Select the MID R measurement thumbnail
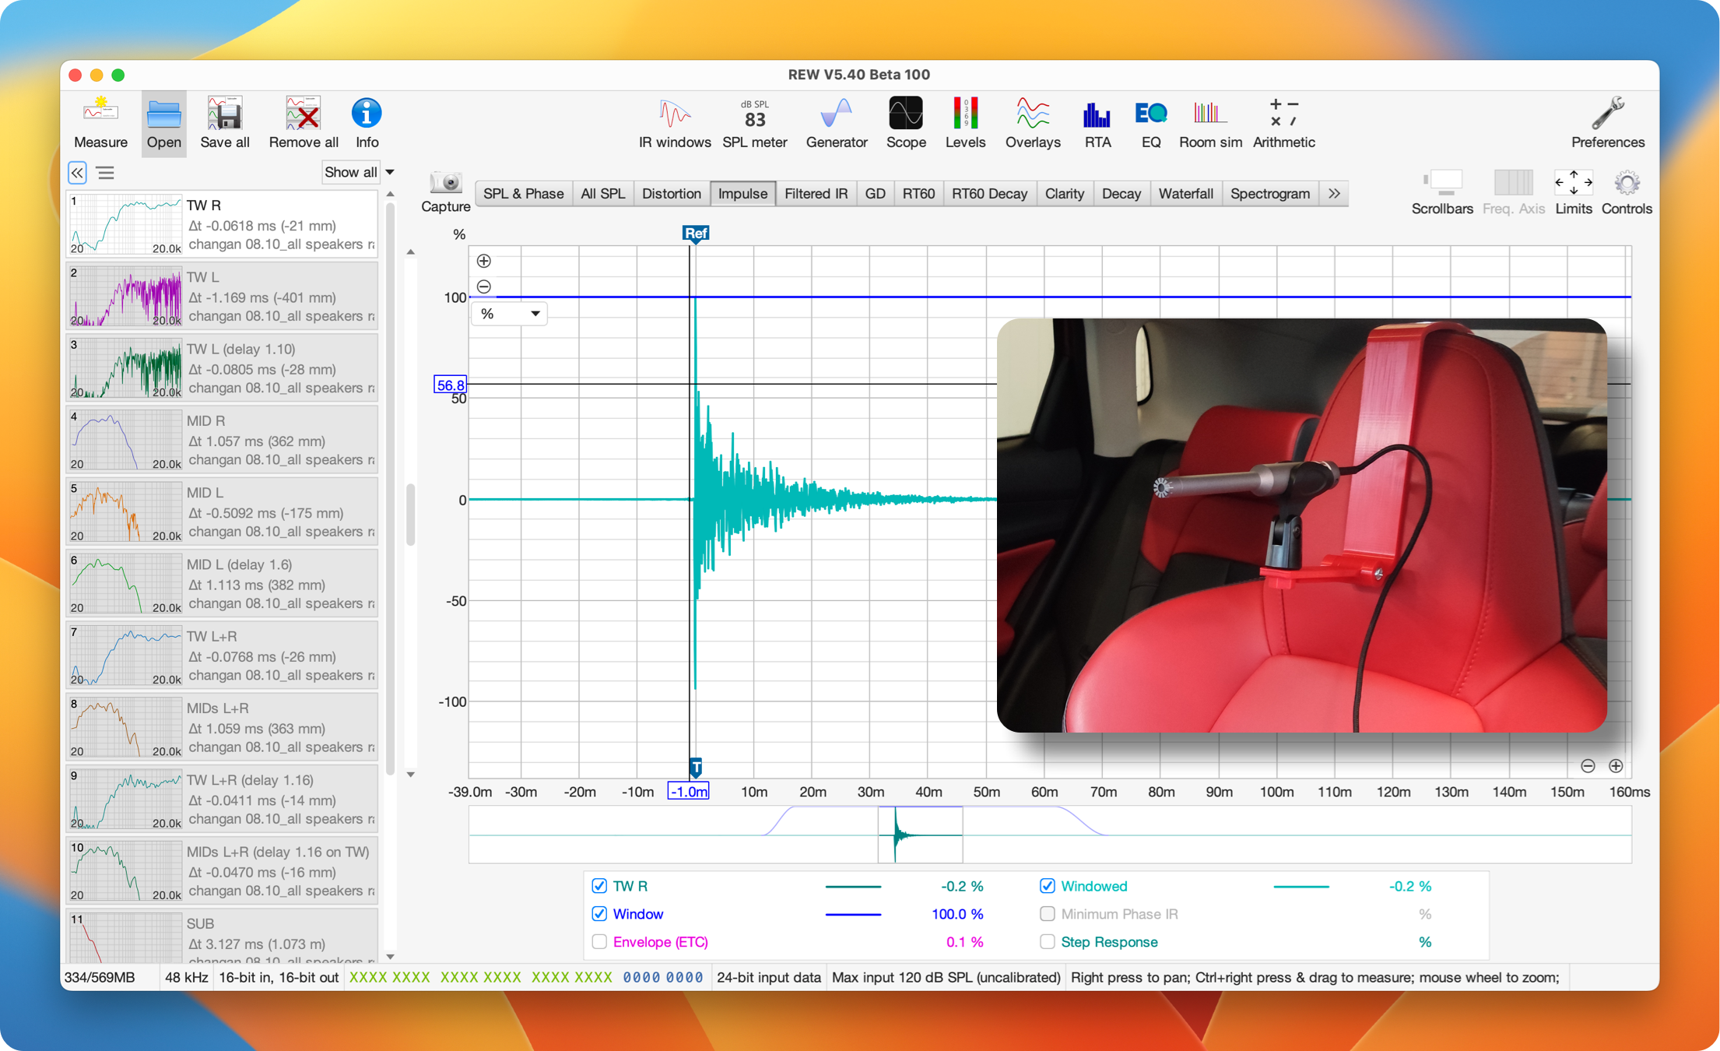Screen dimensions: 1720x1051 126,441
